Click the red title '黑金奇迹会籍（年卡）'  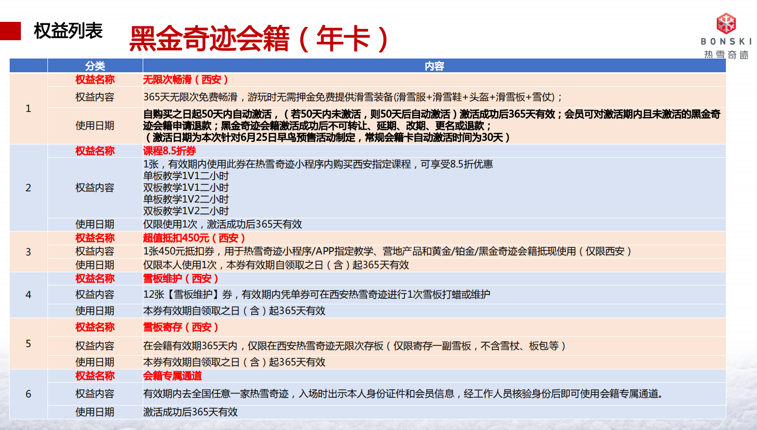tap(259, 39)
